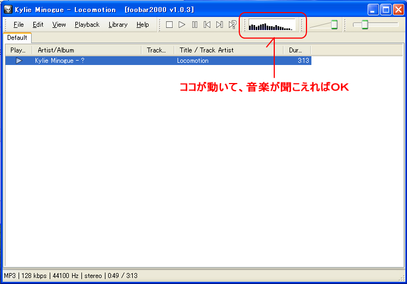Sort by Artist/Album column header
This screenshot has height=284, width=407.
coord(87,50)
